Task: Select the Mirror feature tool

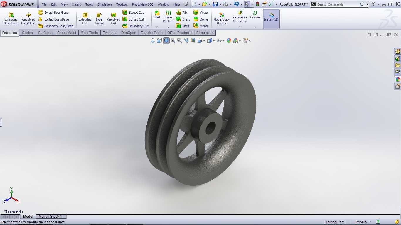Action: point(201,26)
